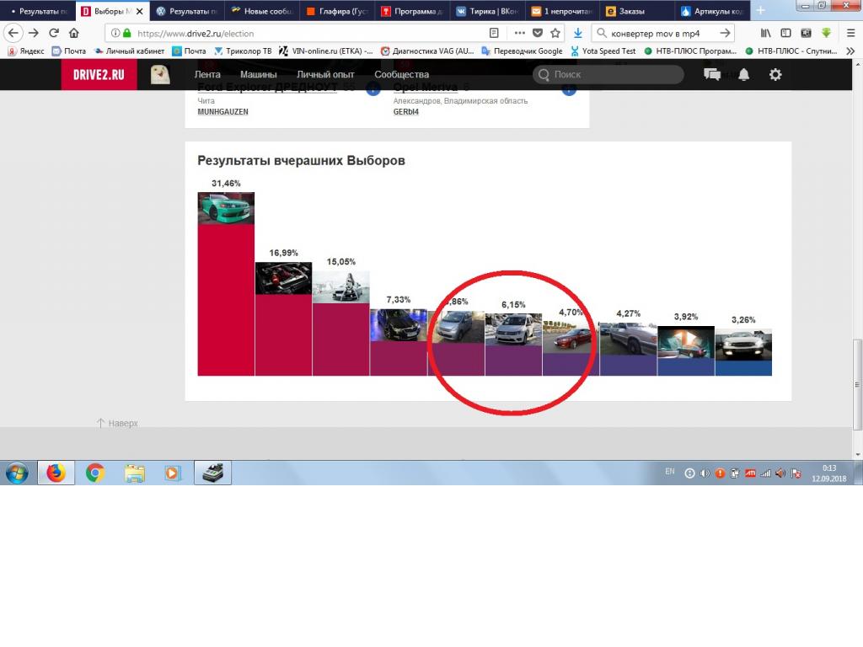
Task: Open the engine thumbnail with 16,99%
Action: (x=283, y=278)
